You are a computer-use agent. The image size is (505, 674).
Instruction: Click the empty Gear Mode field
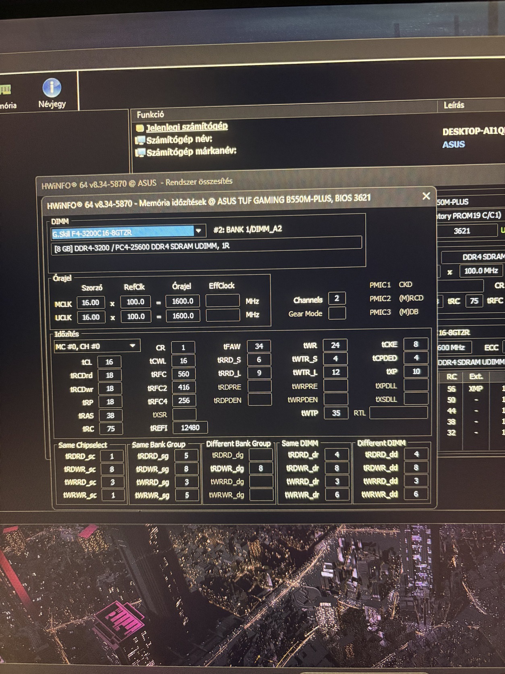337,313
